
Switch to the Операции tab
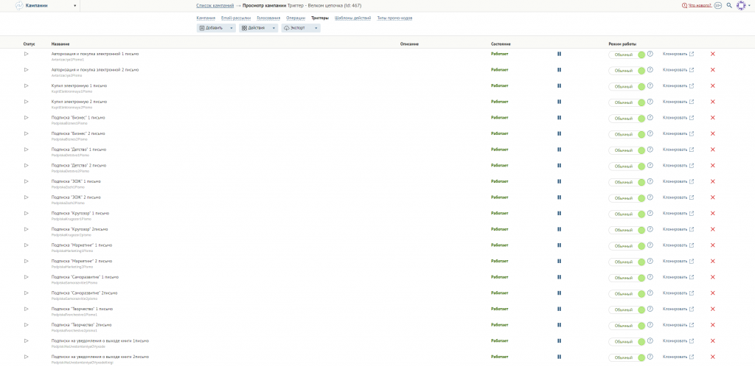click(296, 18)
